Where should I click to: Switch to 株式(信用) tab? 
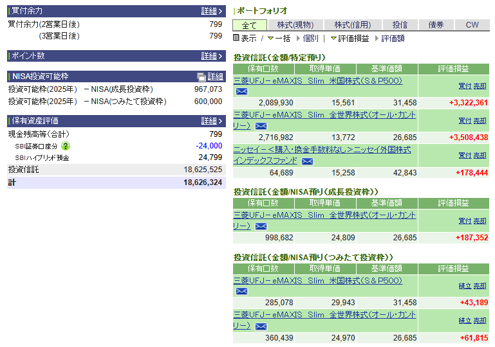click(353, 25)
